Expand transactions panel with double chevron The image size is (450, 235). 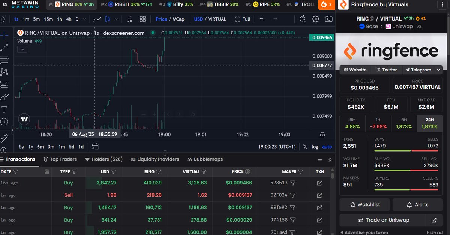click(x=330, y=159)
